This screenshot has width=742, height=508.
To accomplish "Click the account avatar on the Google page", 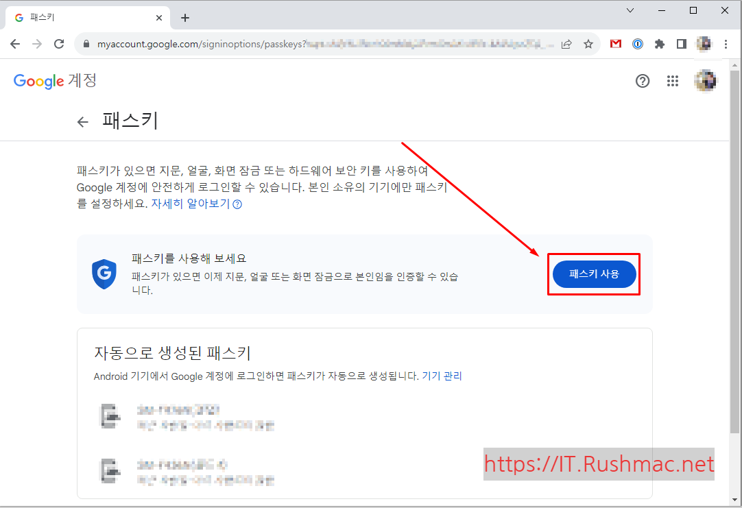I will (x=705, y=81).
